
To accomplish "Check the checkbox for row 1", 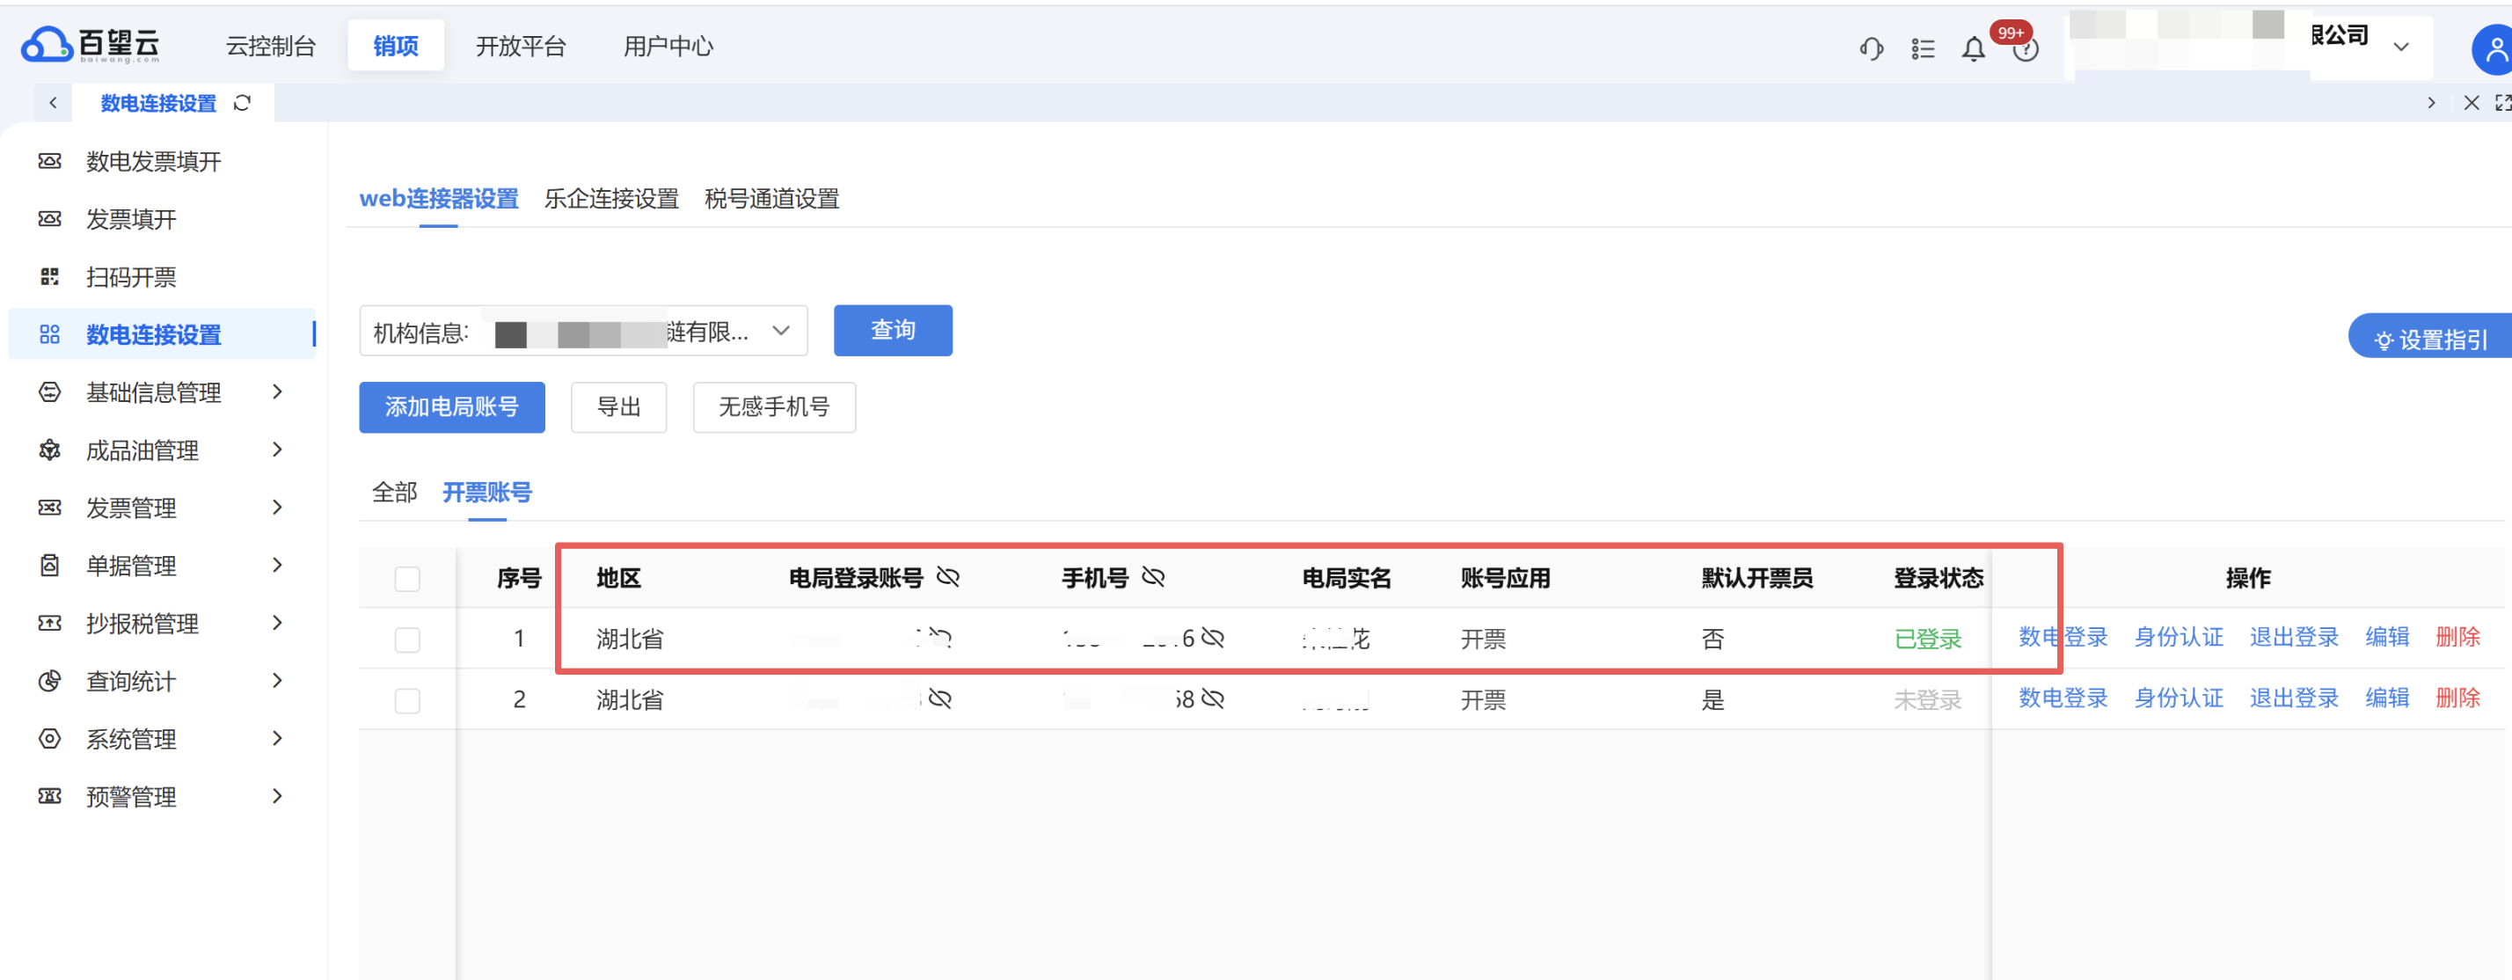I will [407, 640].
